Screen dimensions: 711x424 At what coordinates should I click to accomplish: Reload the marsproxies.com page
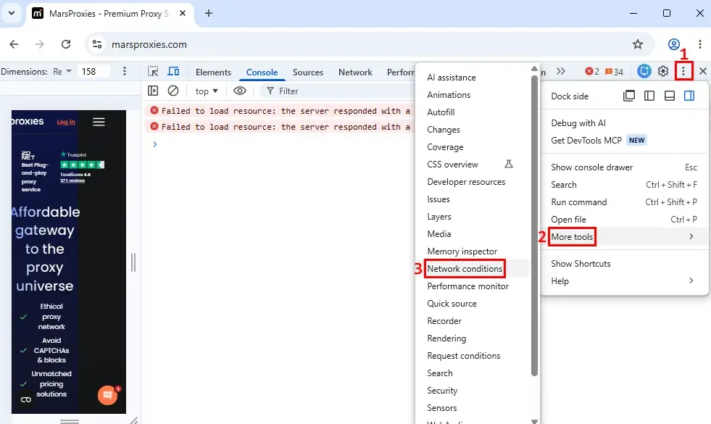click(66, 44)
